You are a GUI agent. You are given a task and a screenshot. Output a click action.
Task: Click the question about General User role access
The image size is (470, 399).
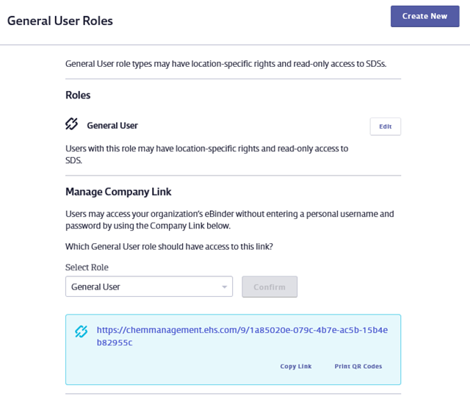169,247
